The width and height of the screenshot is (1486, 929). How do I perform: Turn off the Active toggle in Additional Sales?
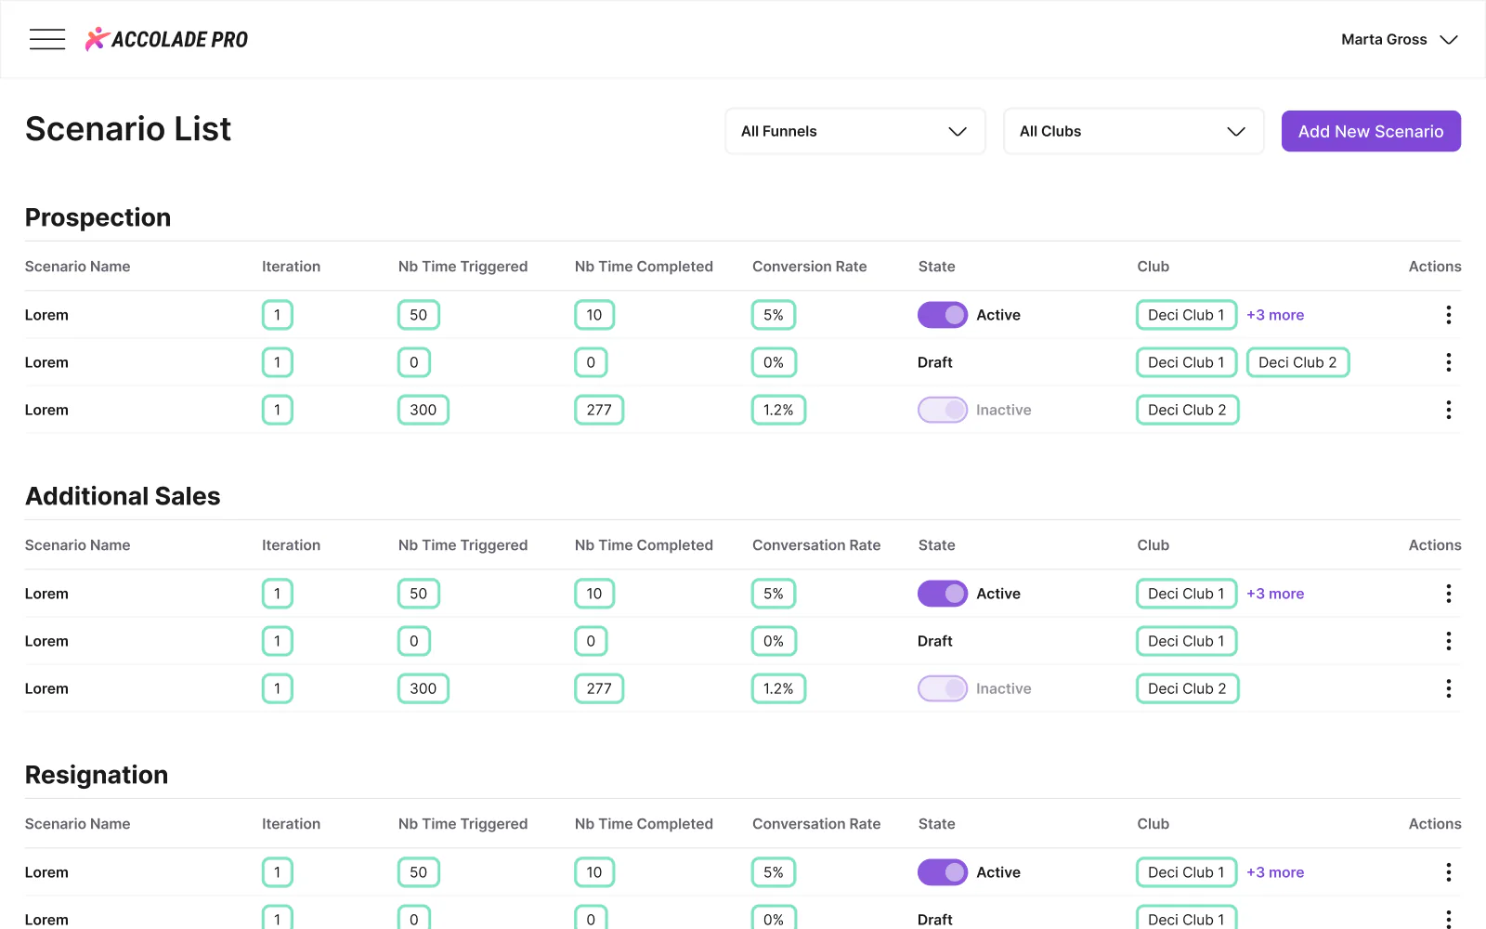pyautogui.click(x=943, y=594)
